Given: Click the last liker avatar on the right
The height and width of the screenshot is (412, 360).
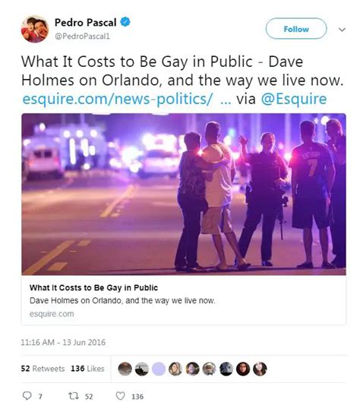Looking at the screenshot, I should point(260,369).
